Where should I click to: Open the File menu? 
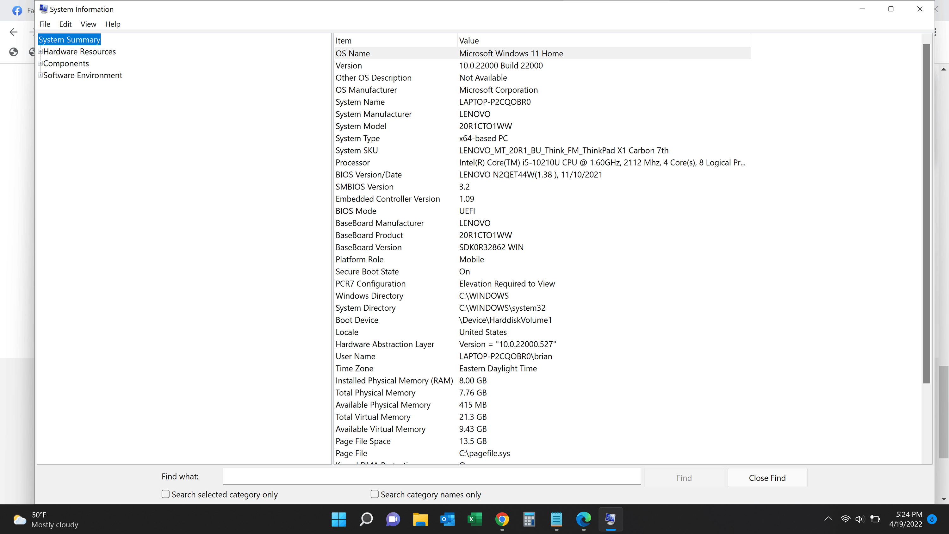pos(45,24)
